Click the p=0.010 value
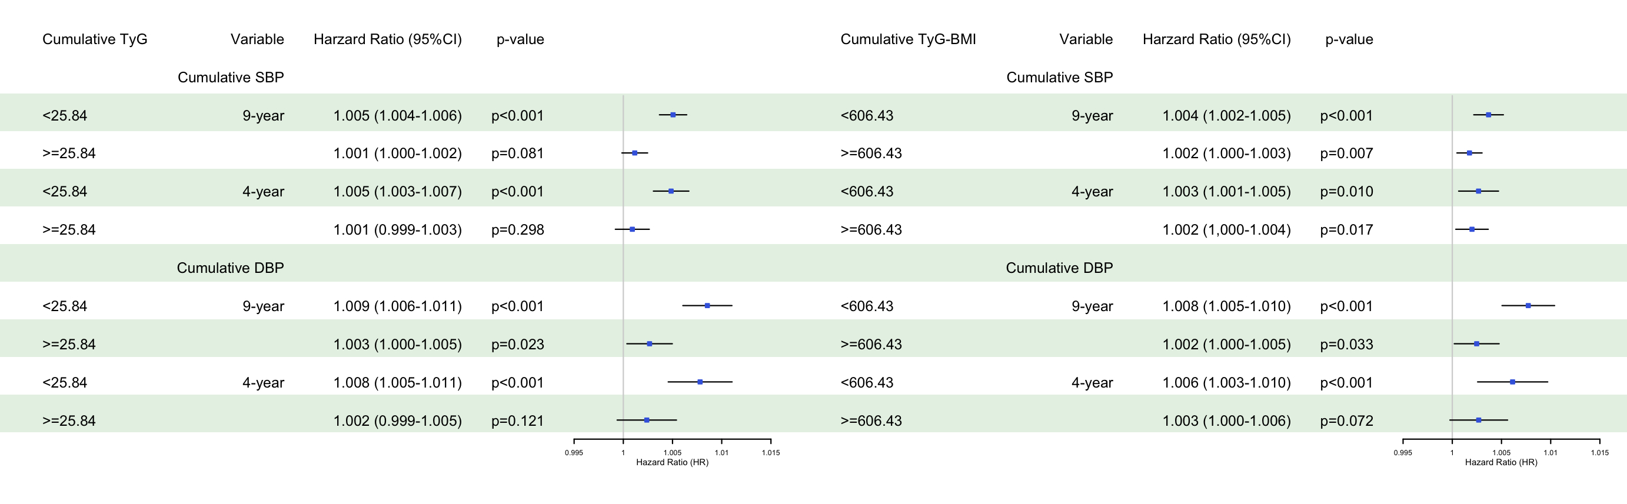 1346,191
